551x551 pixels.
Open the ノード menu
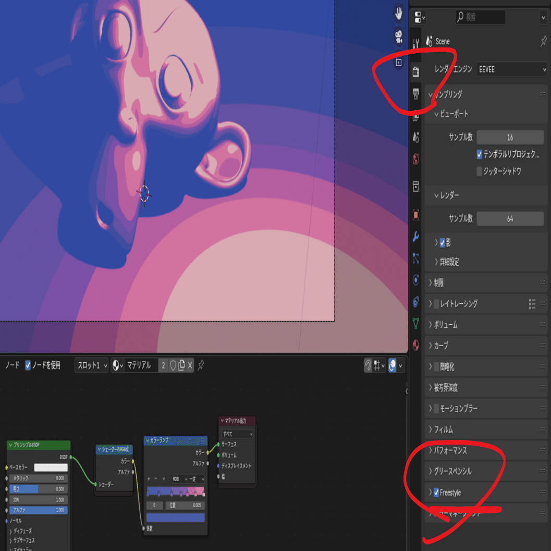point(12,365)
